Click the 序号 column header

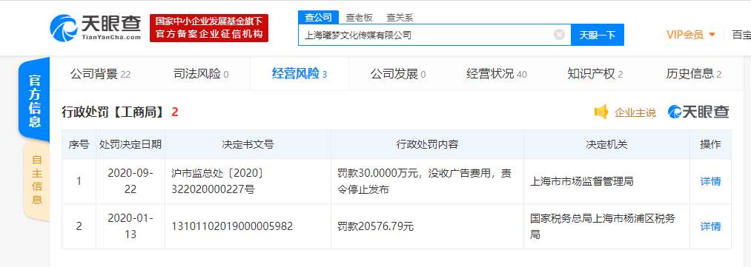(79, 144)
